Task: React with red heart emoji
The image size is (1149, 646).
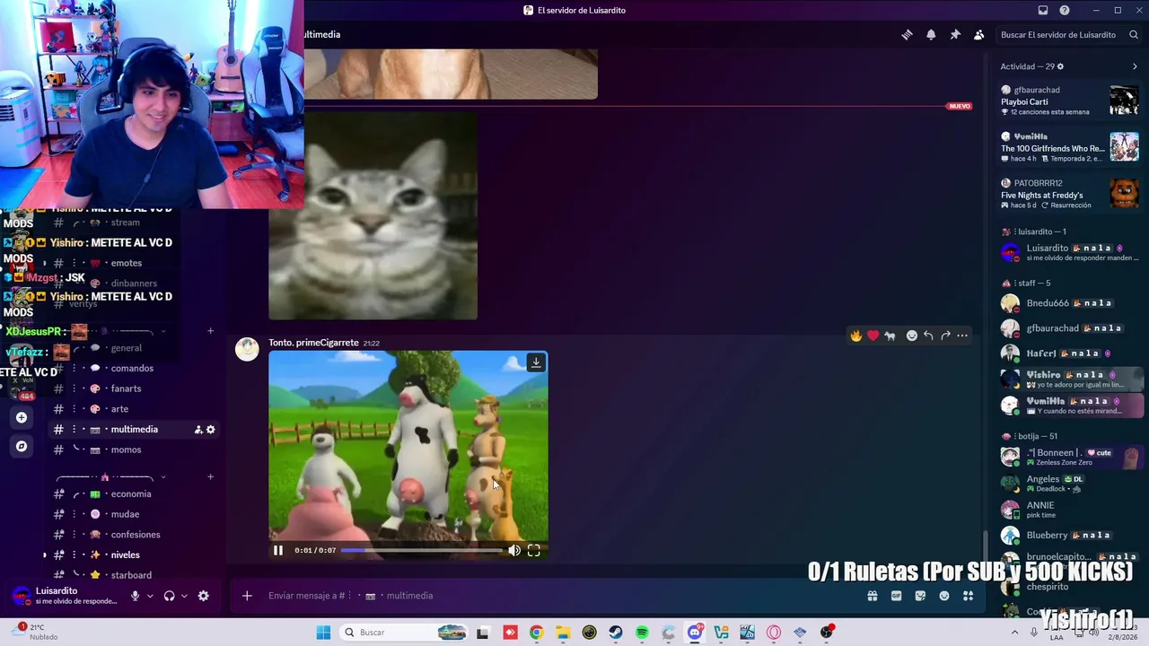Action: 873,336
